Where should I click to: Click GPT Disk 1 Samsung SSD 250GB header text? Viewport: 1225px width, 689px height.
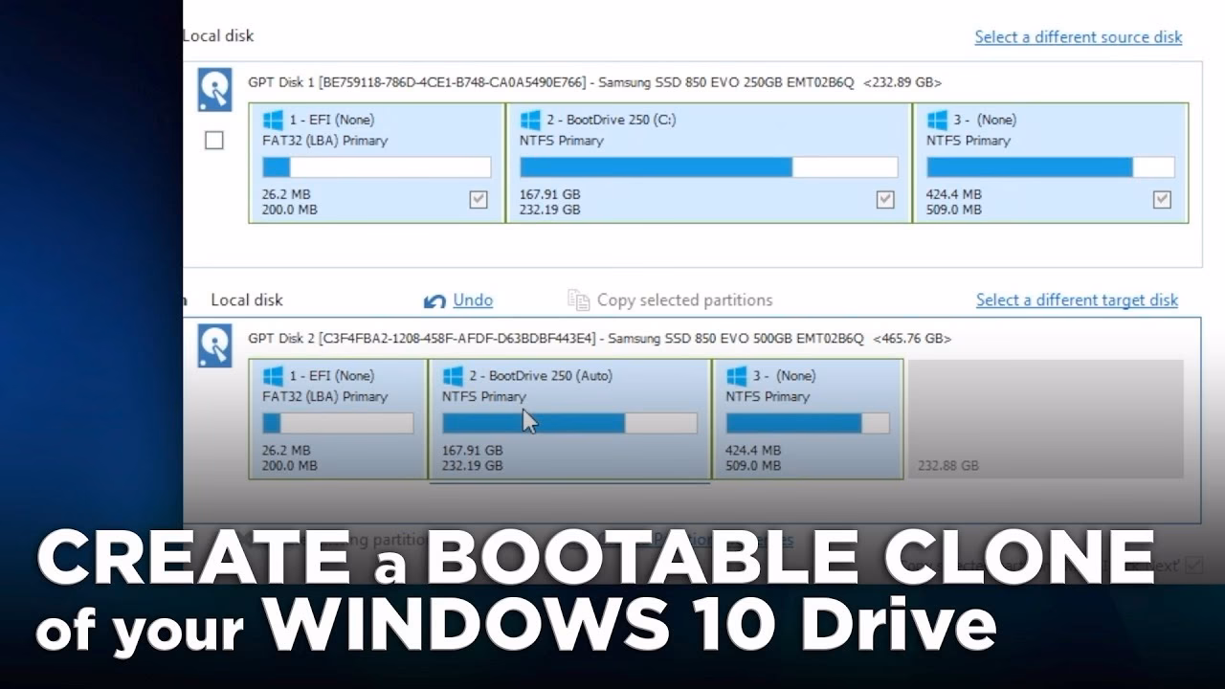[594, 83]
